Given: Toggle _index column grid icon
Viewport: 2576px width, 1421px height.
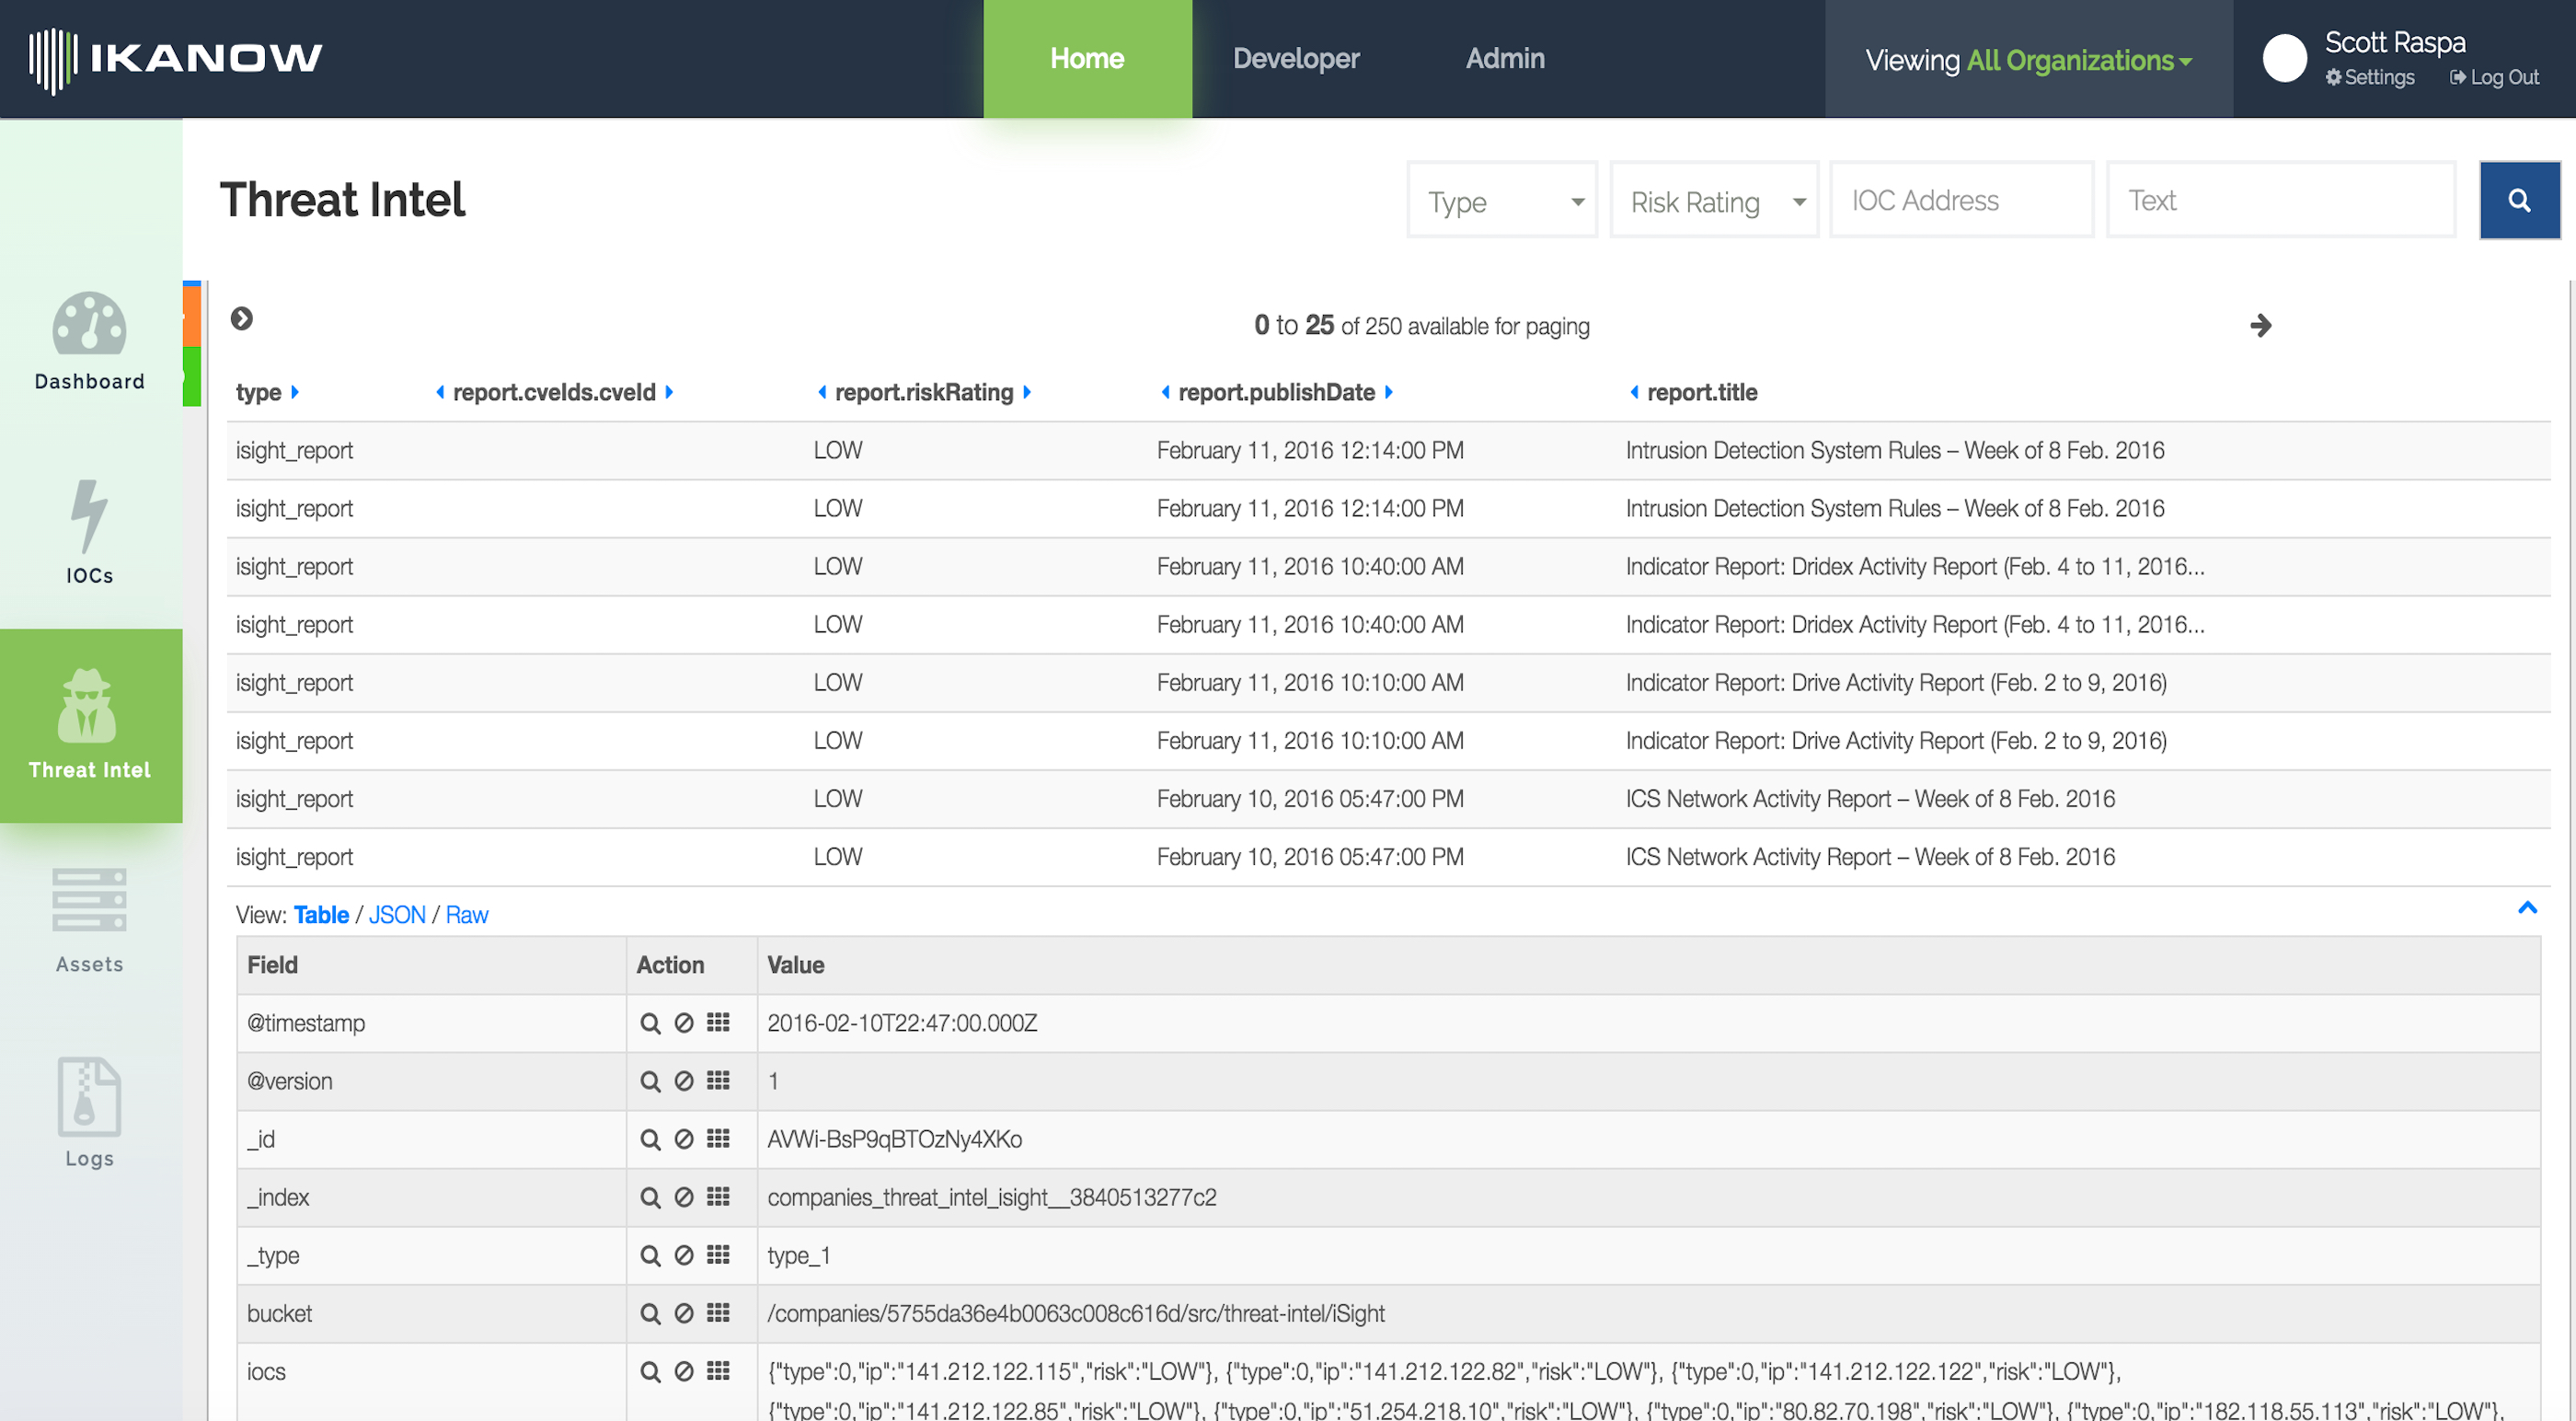Looking at the screenshot, I should click(718, 1196).
